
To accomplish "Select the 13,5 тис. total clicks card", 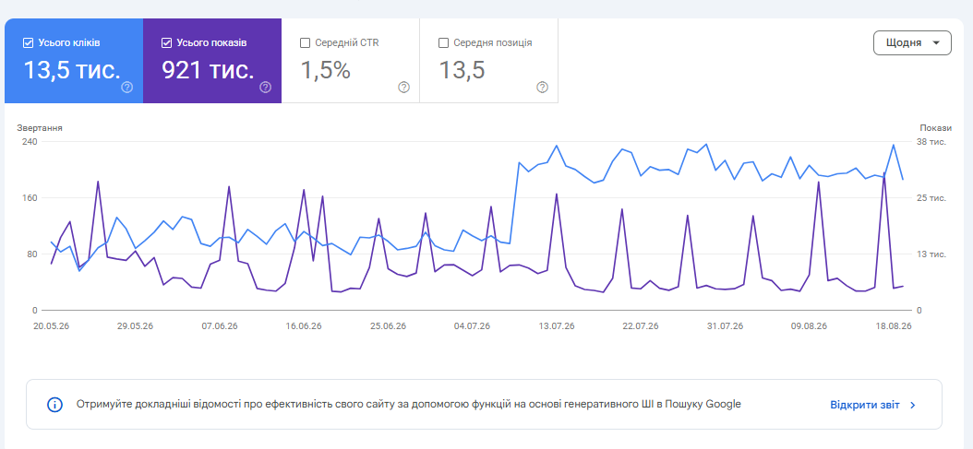I will tap(74, 61).
